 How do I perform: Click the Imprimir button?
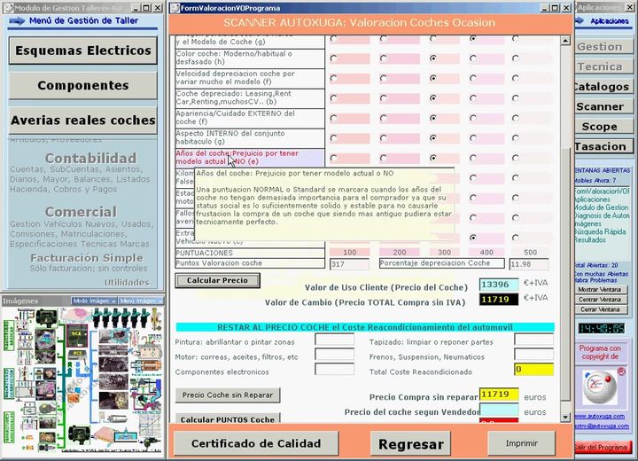click(522, 443)
